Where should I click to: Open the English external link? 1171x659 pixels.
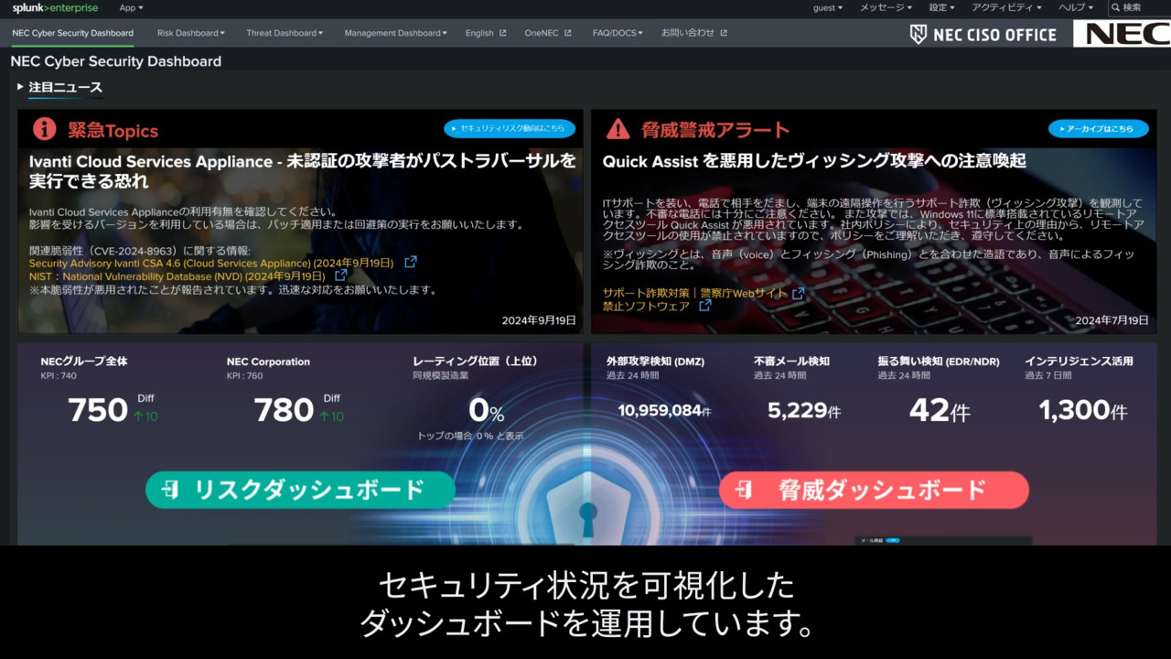pos(485,33)
